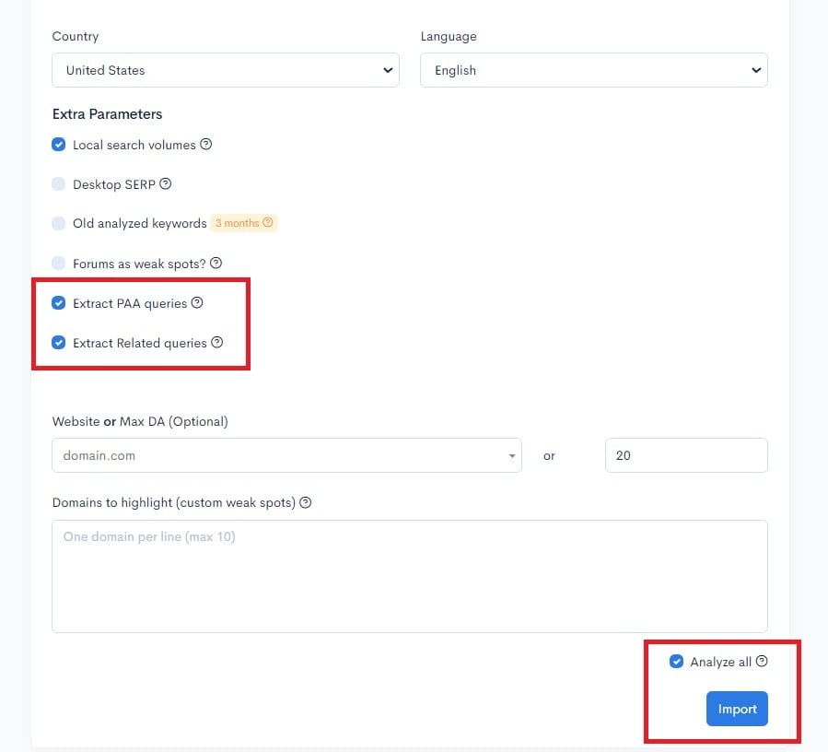Turn on Old analyzed keywords

tap(59, 223)
